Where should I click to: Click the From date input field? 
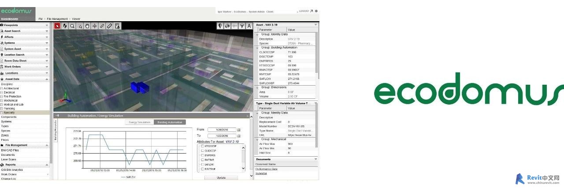point(222,130)
